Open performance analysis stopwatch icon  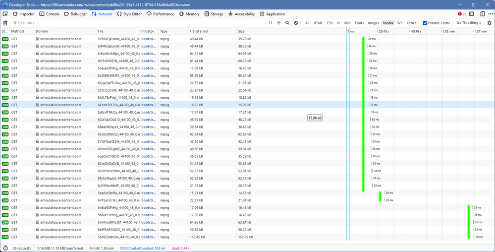[x=5, y=248]
